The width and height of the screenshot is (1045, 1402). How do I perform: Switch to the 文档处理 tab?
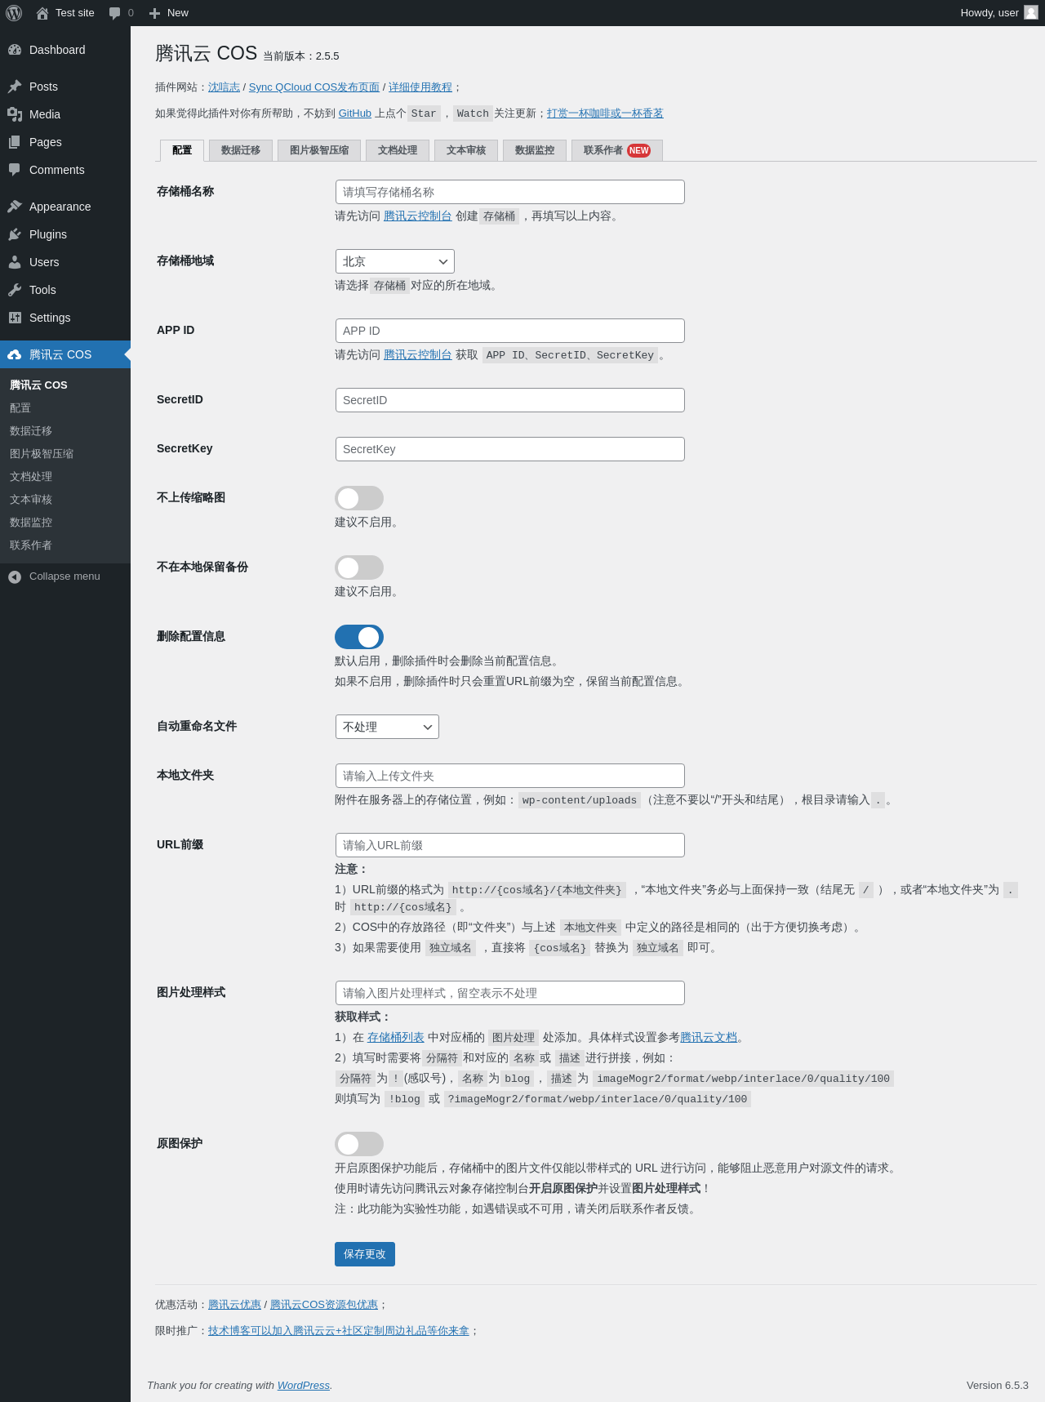398,150
